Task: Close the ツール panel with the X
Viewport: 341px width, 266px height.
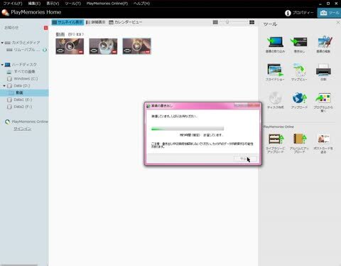Action: [338, 23]
